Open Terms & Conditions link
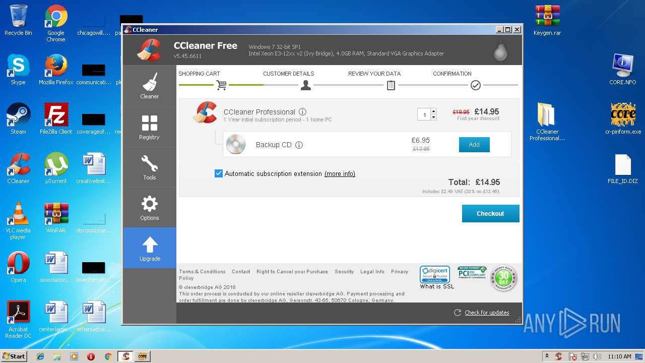The image size is (645, 363). pos(202,272)
